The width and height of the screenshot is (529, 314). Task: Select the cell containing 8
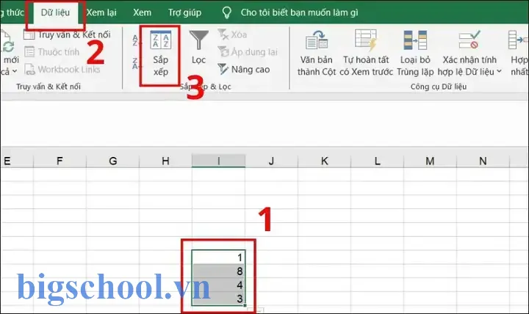[x=219, y=271]
